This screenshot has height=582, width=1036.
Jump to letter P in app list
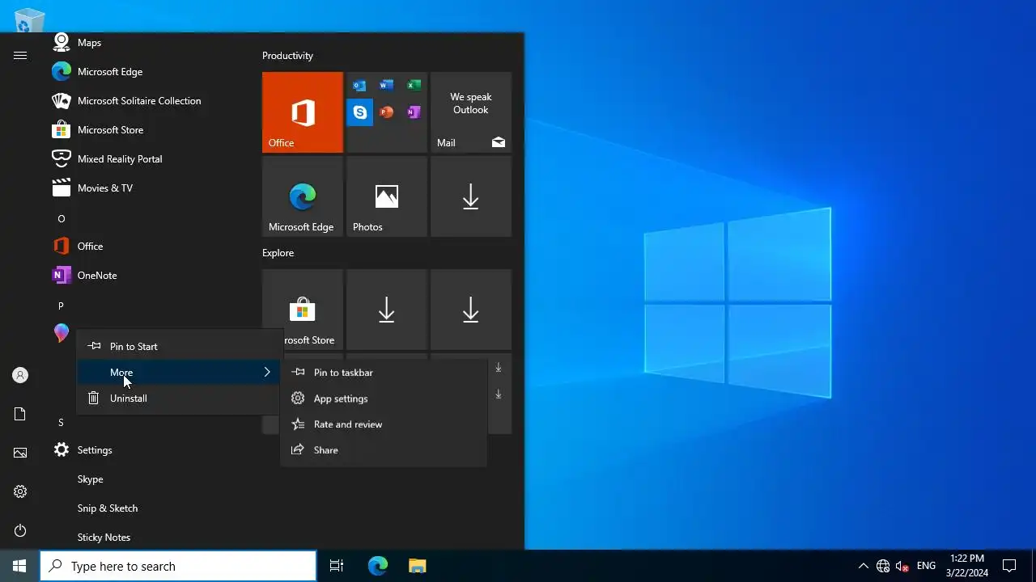tap(61, 306)
